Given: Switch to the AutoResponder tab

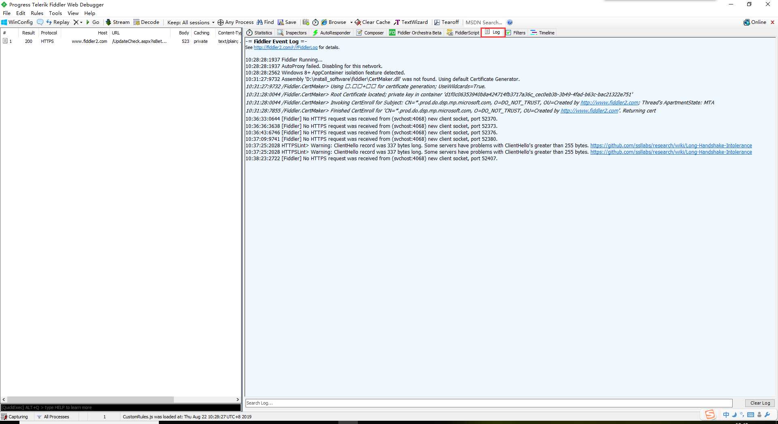Looking at the screenshot, I should 331,33.
